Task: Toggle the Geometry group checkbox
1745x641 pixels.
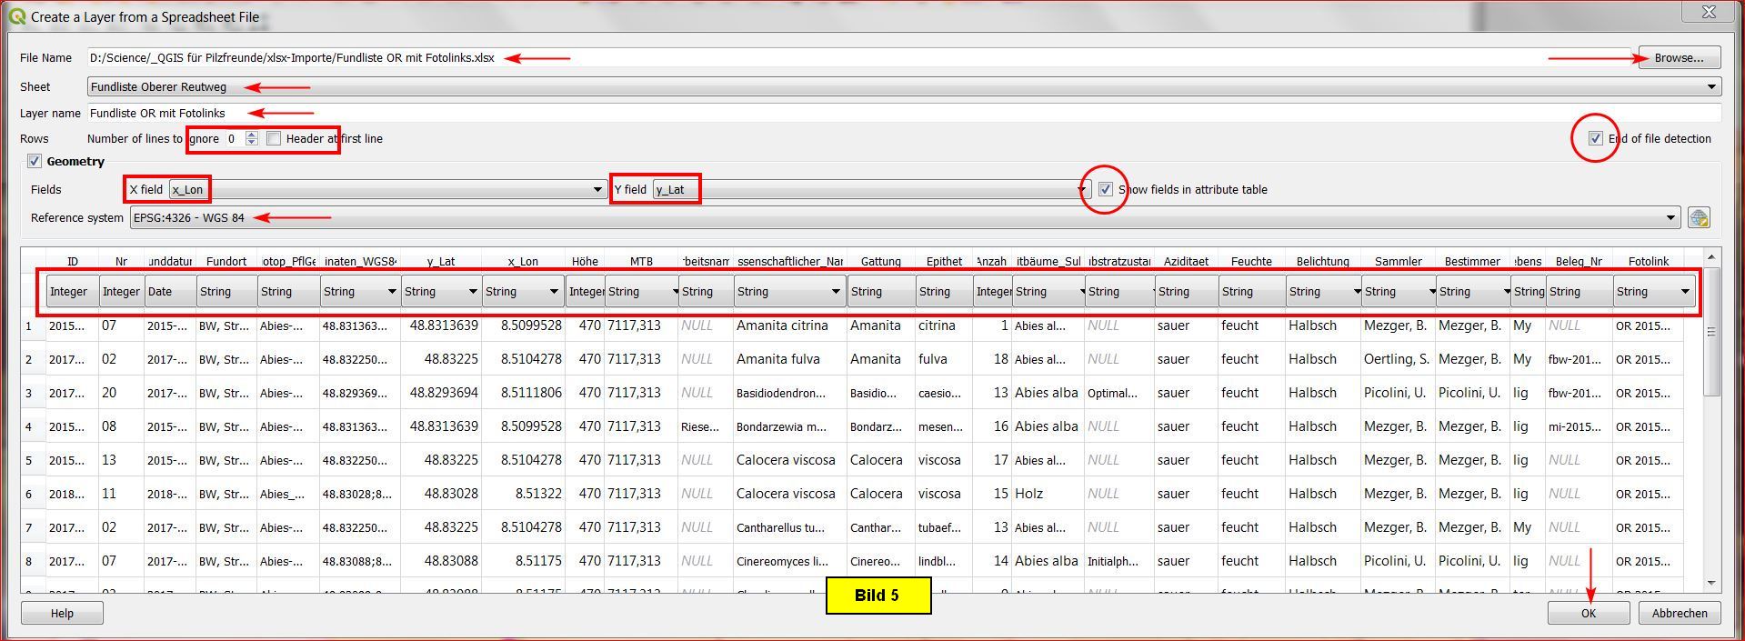Action: pos(35,162)
